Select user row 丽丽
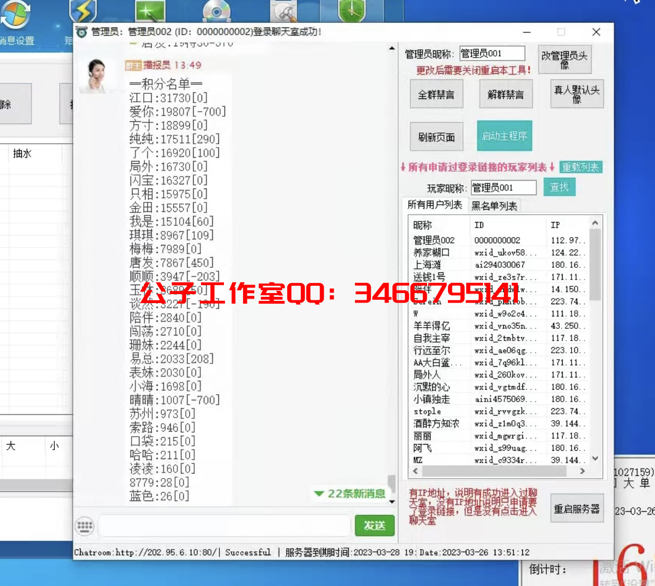Screen dimensions: 655x586 point(498,436)
